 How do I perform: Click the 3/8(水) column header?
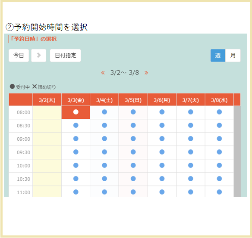[219, 100]
